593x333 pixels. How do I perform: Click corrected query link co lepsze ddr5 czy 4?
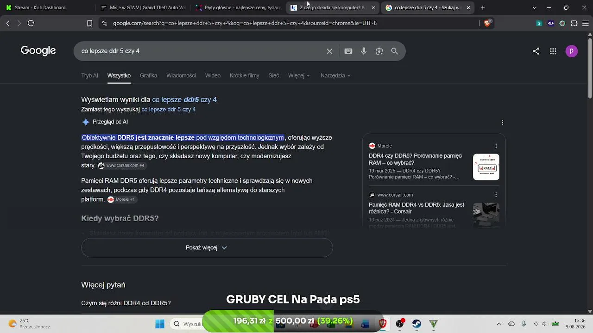pos(184,100)
